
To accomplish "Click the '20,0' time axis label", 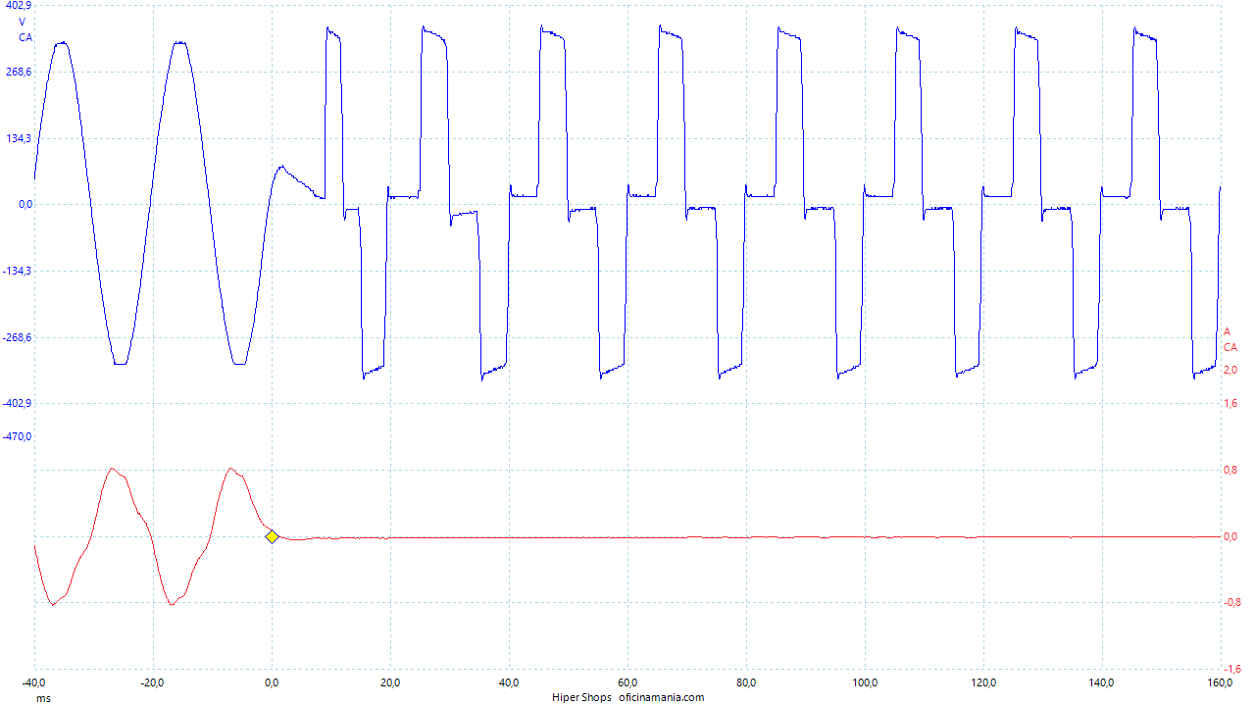I will (390, 682).
